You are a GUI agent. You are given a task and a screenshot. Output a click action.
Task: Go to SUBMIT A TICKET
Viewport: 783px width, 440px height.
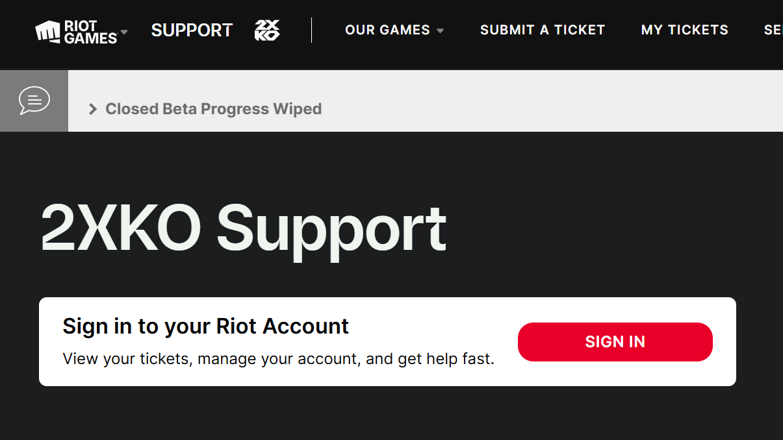coord(543,30)
